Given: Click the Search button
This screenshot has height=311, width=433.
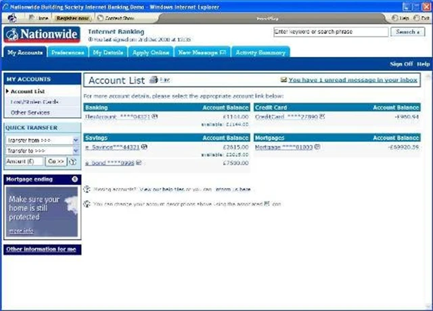Looking at the screenshot, I should [x=407, y=32].
